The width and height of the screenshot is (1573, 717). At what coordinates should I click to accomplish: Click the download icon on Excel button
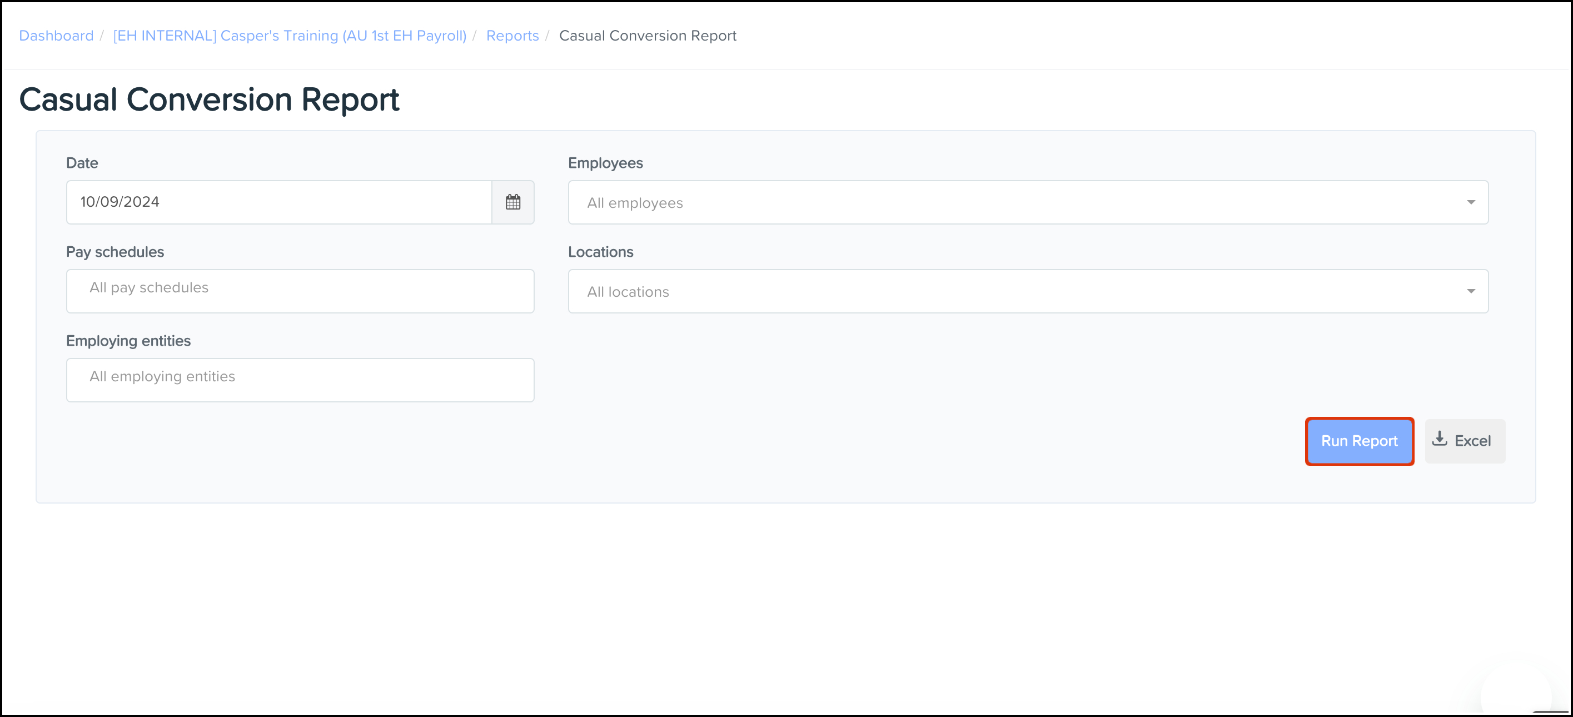click(1439, 439)
